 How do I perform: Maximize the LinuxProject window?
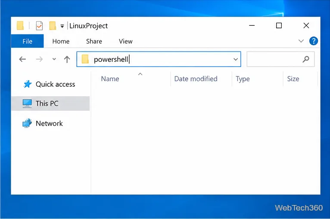(279, 26)
